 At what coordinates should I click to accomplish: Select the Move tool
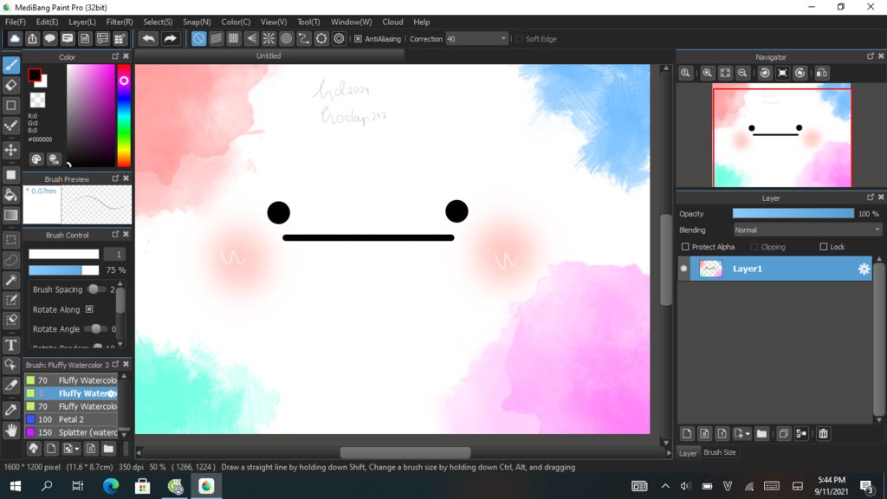click(11, 150)
